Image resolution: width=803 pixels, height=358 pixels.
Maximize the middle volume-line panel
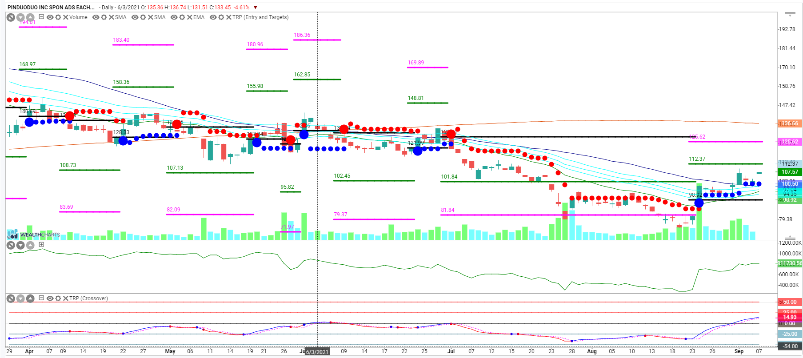coord(11,245)
